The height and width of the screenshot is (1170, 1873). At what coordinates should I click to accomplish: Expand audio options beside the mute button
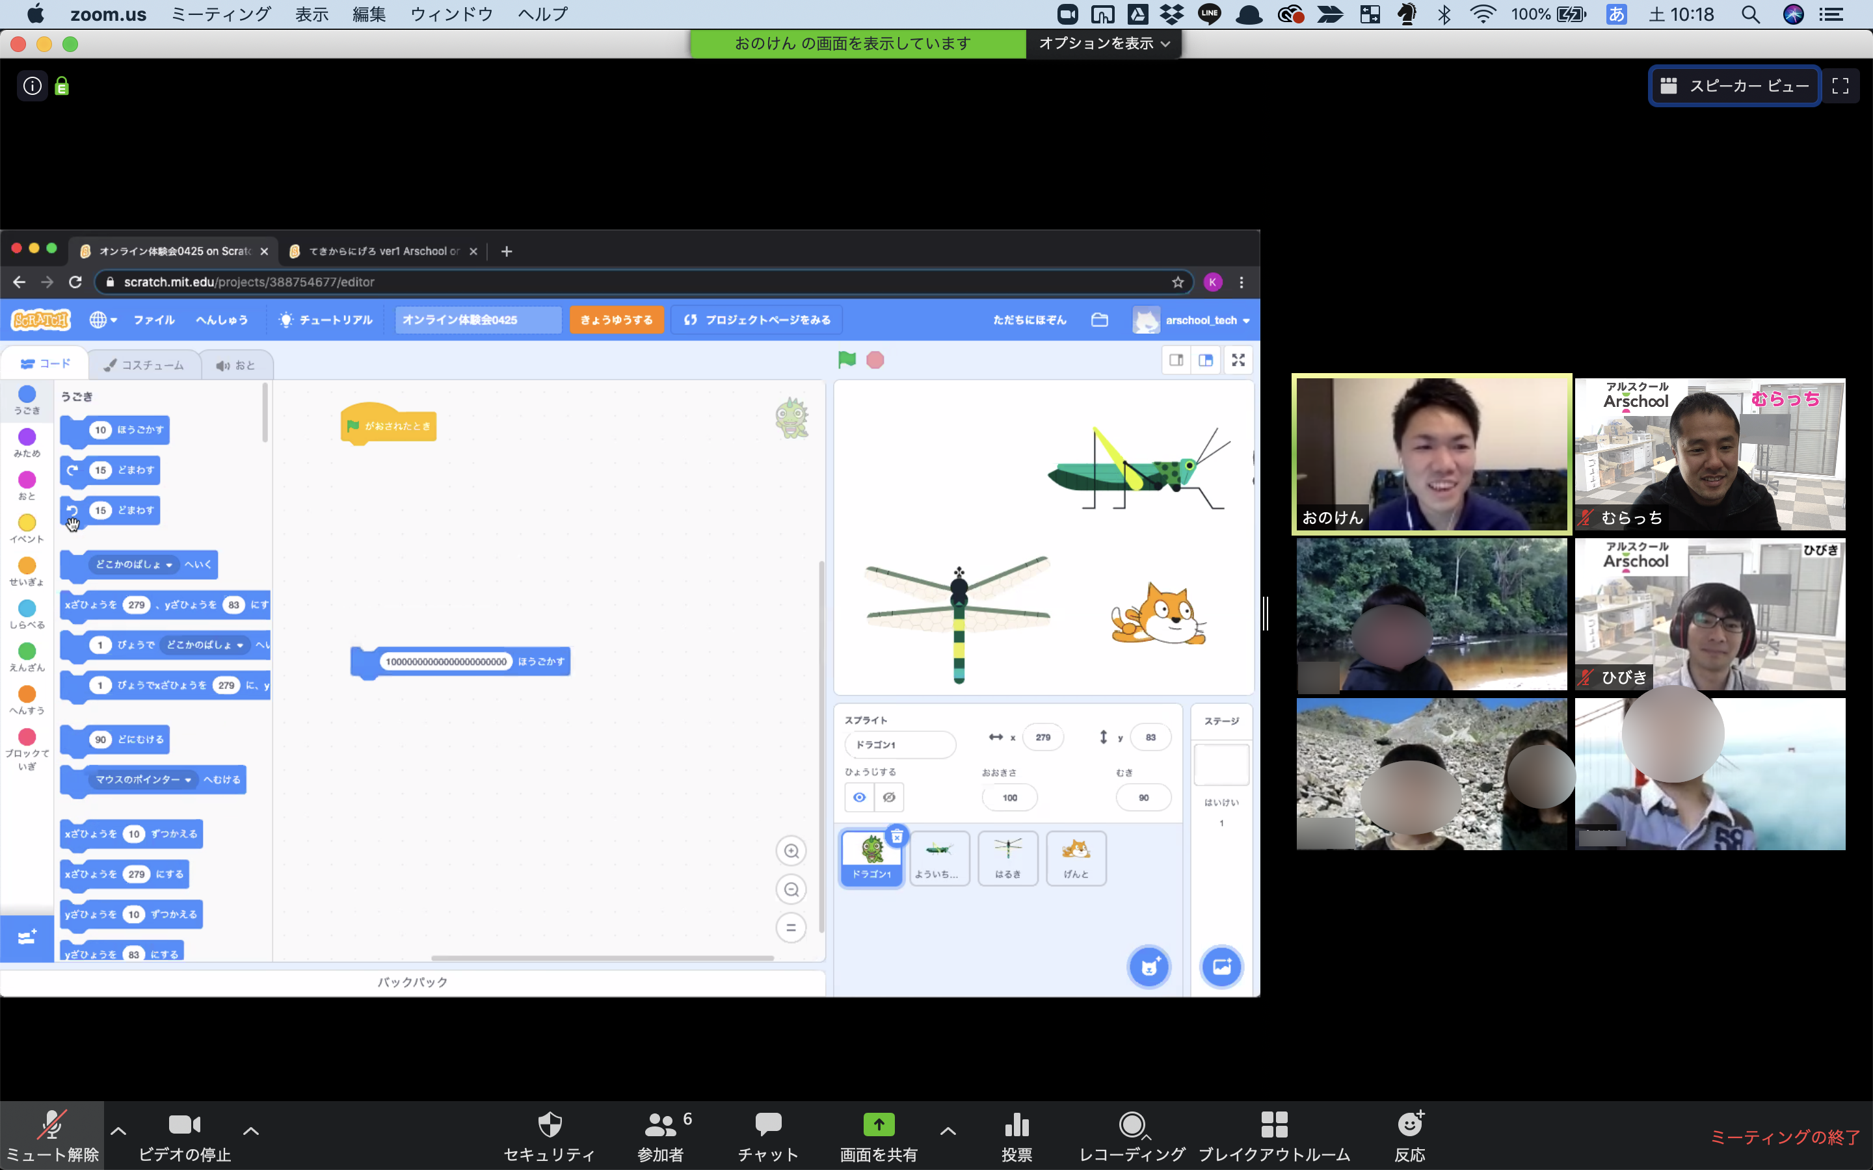[x=118, y=1130]
